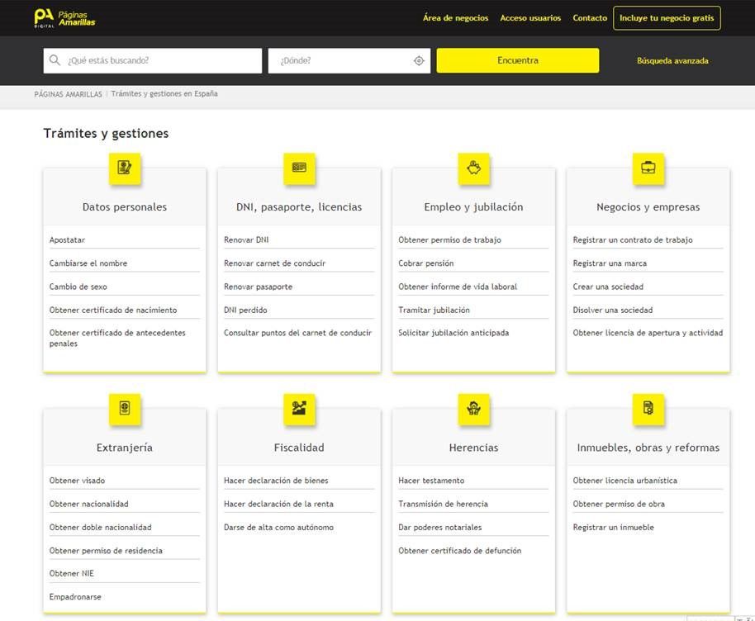
Task: Click the Páginas Amarillas logo
Action: click(64, 17)
